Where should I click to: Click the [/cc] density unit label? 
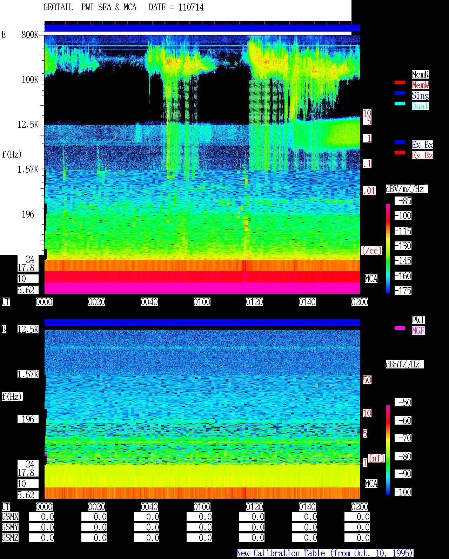click(x=371, y=251)
